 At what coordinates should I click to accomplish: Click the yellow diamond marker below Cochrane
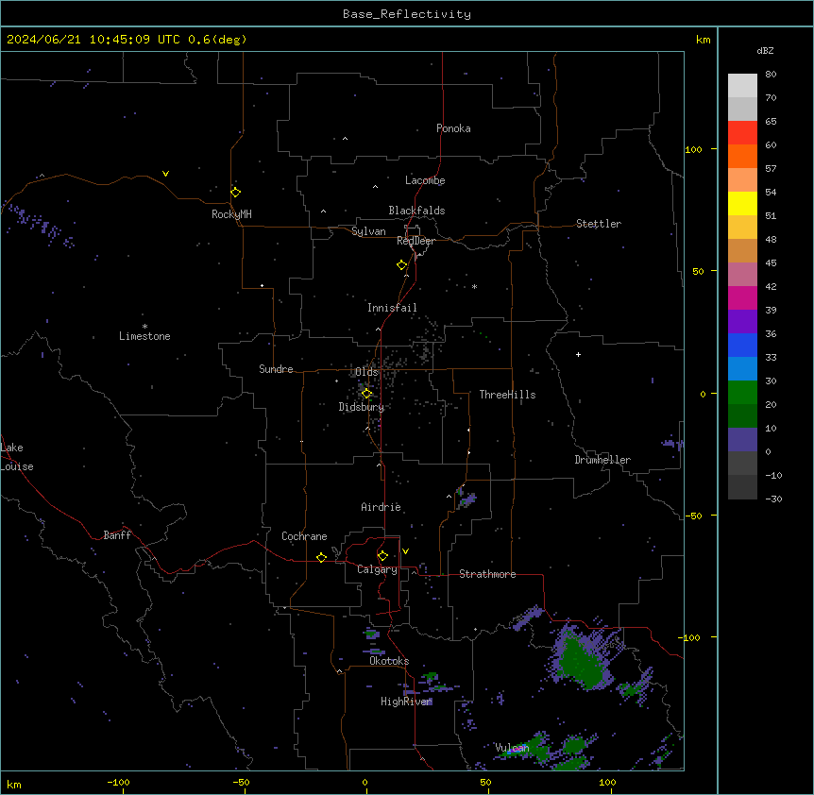pyautogui.click(x=321, y=557)
